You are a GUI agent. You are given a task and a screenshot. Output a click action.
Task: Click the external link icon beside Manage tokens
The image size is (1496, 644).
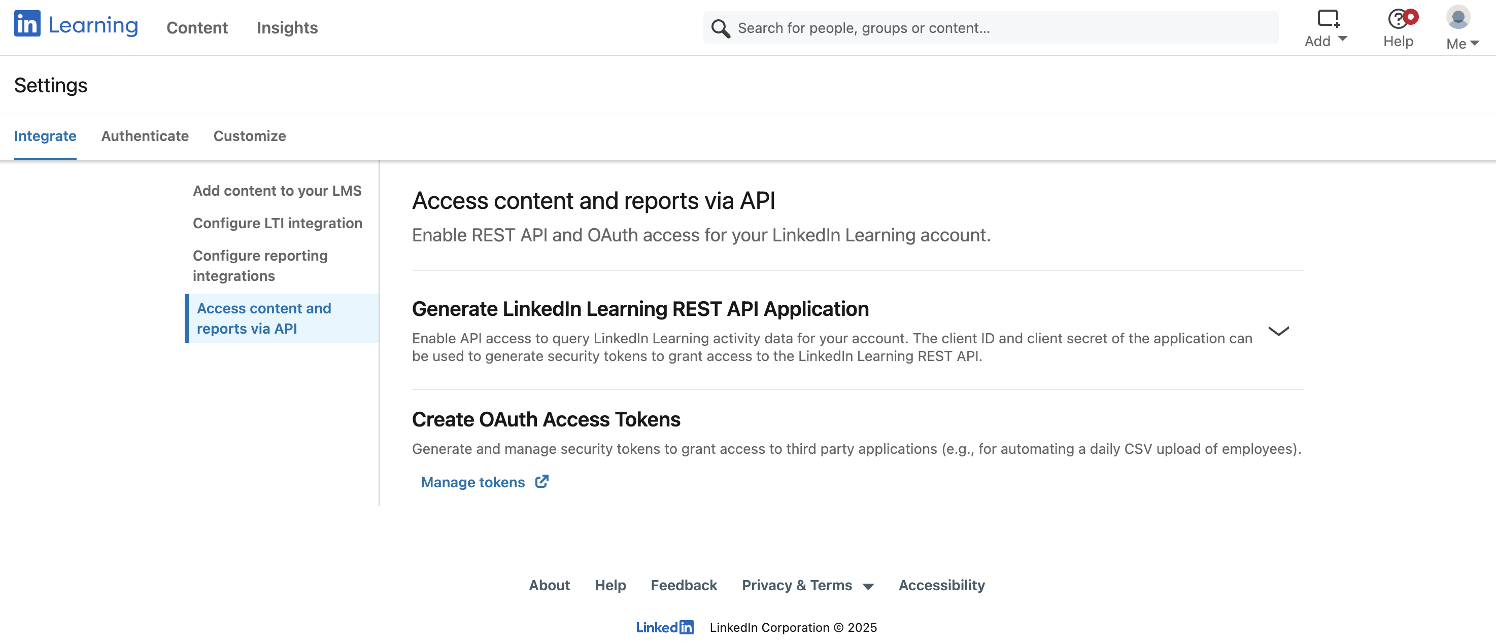click(x=541, y=482)
